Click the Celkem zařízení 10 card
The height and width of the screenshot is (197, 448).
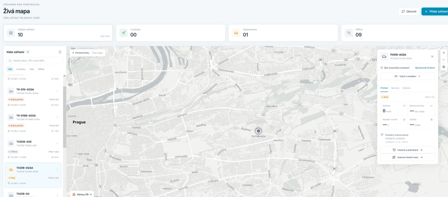pyautogui.click(x=58, y=33)
